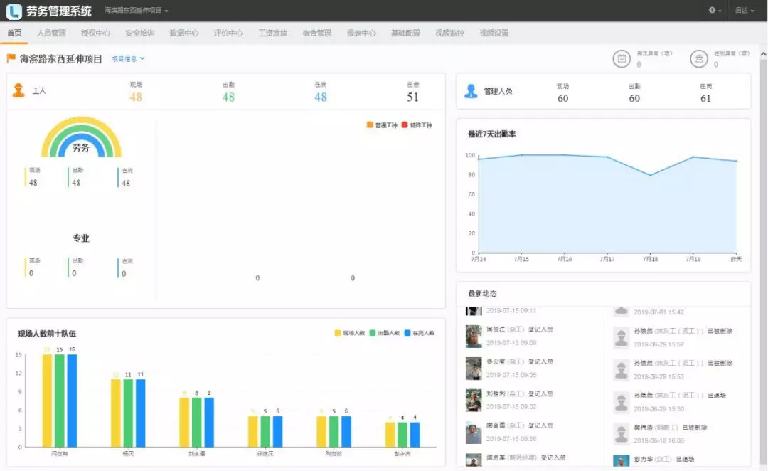Open the user account dropdown at top right

pos(744,11)
